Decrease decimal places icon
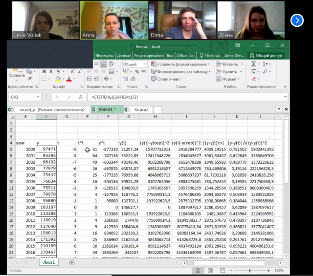 133,79
